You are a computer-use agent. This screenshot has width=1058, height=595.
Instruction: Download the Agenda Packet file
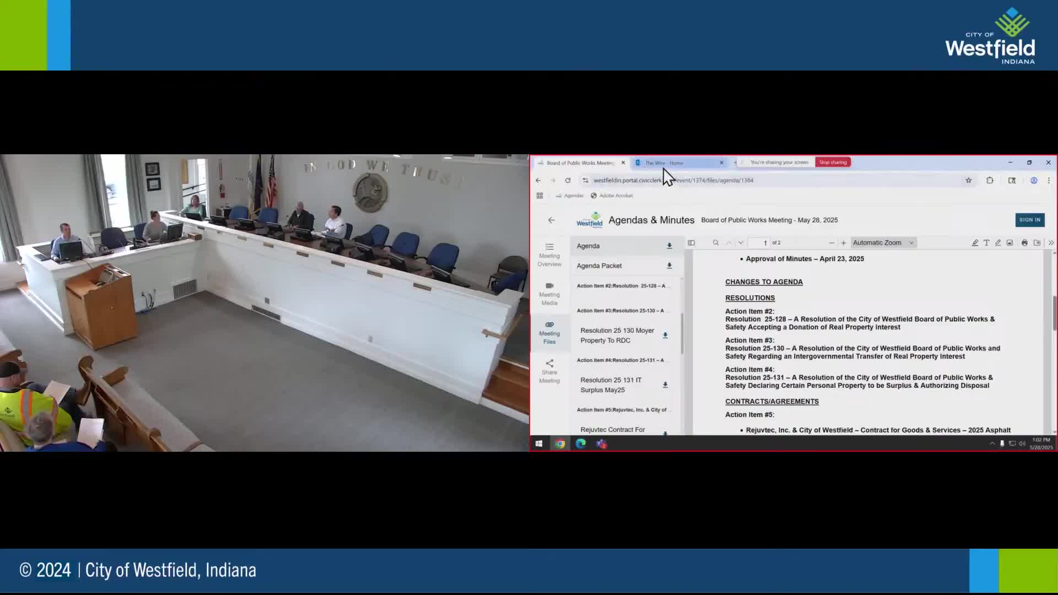tap(669, 266)
